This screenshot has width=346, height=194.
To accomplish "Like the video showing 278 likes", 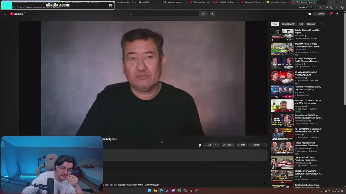I will (208, 145).
